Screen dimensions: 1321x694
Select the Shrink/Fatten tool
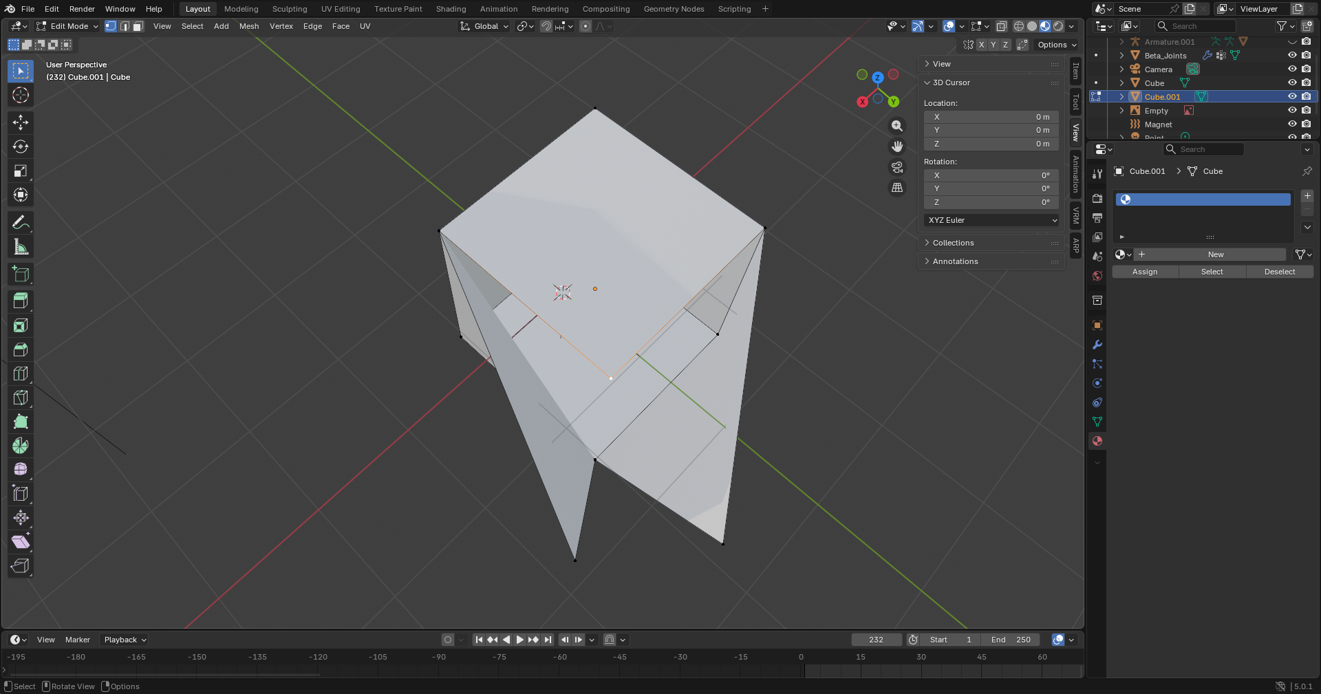pyautogui.click(x=21, y=517)
